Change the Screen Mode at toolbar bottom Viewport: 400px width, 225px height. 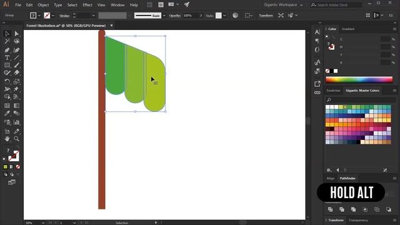pos(12,182)
